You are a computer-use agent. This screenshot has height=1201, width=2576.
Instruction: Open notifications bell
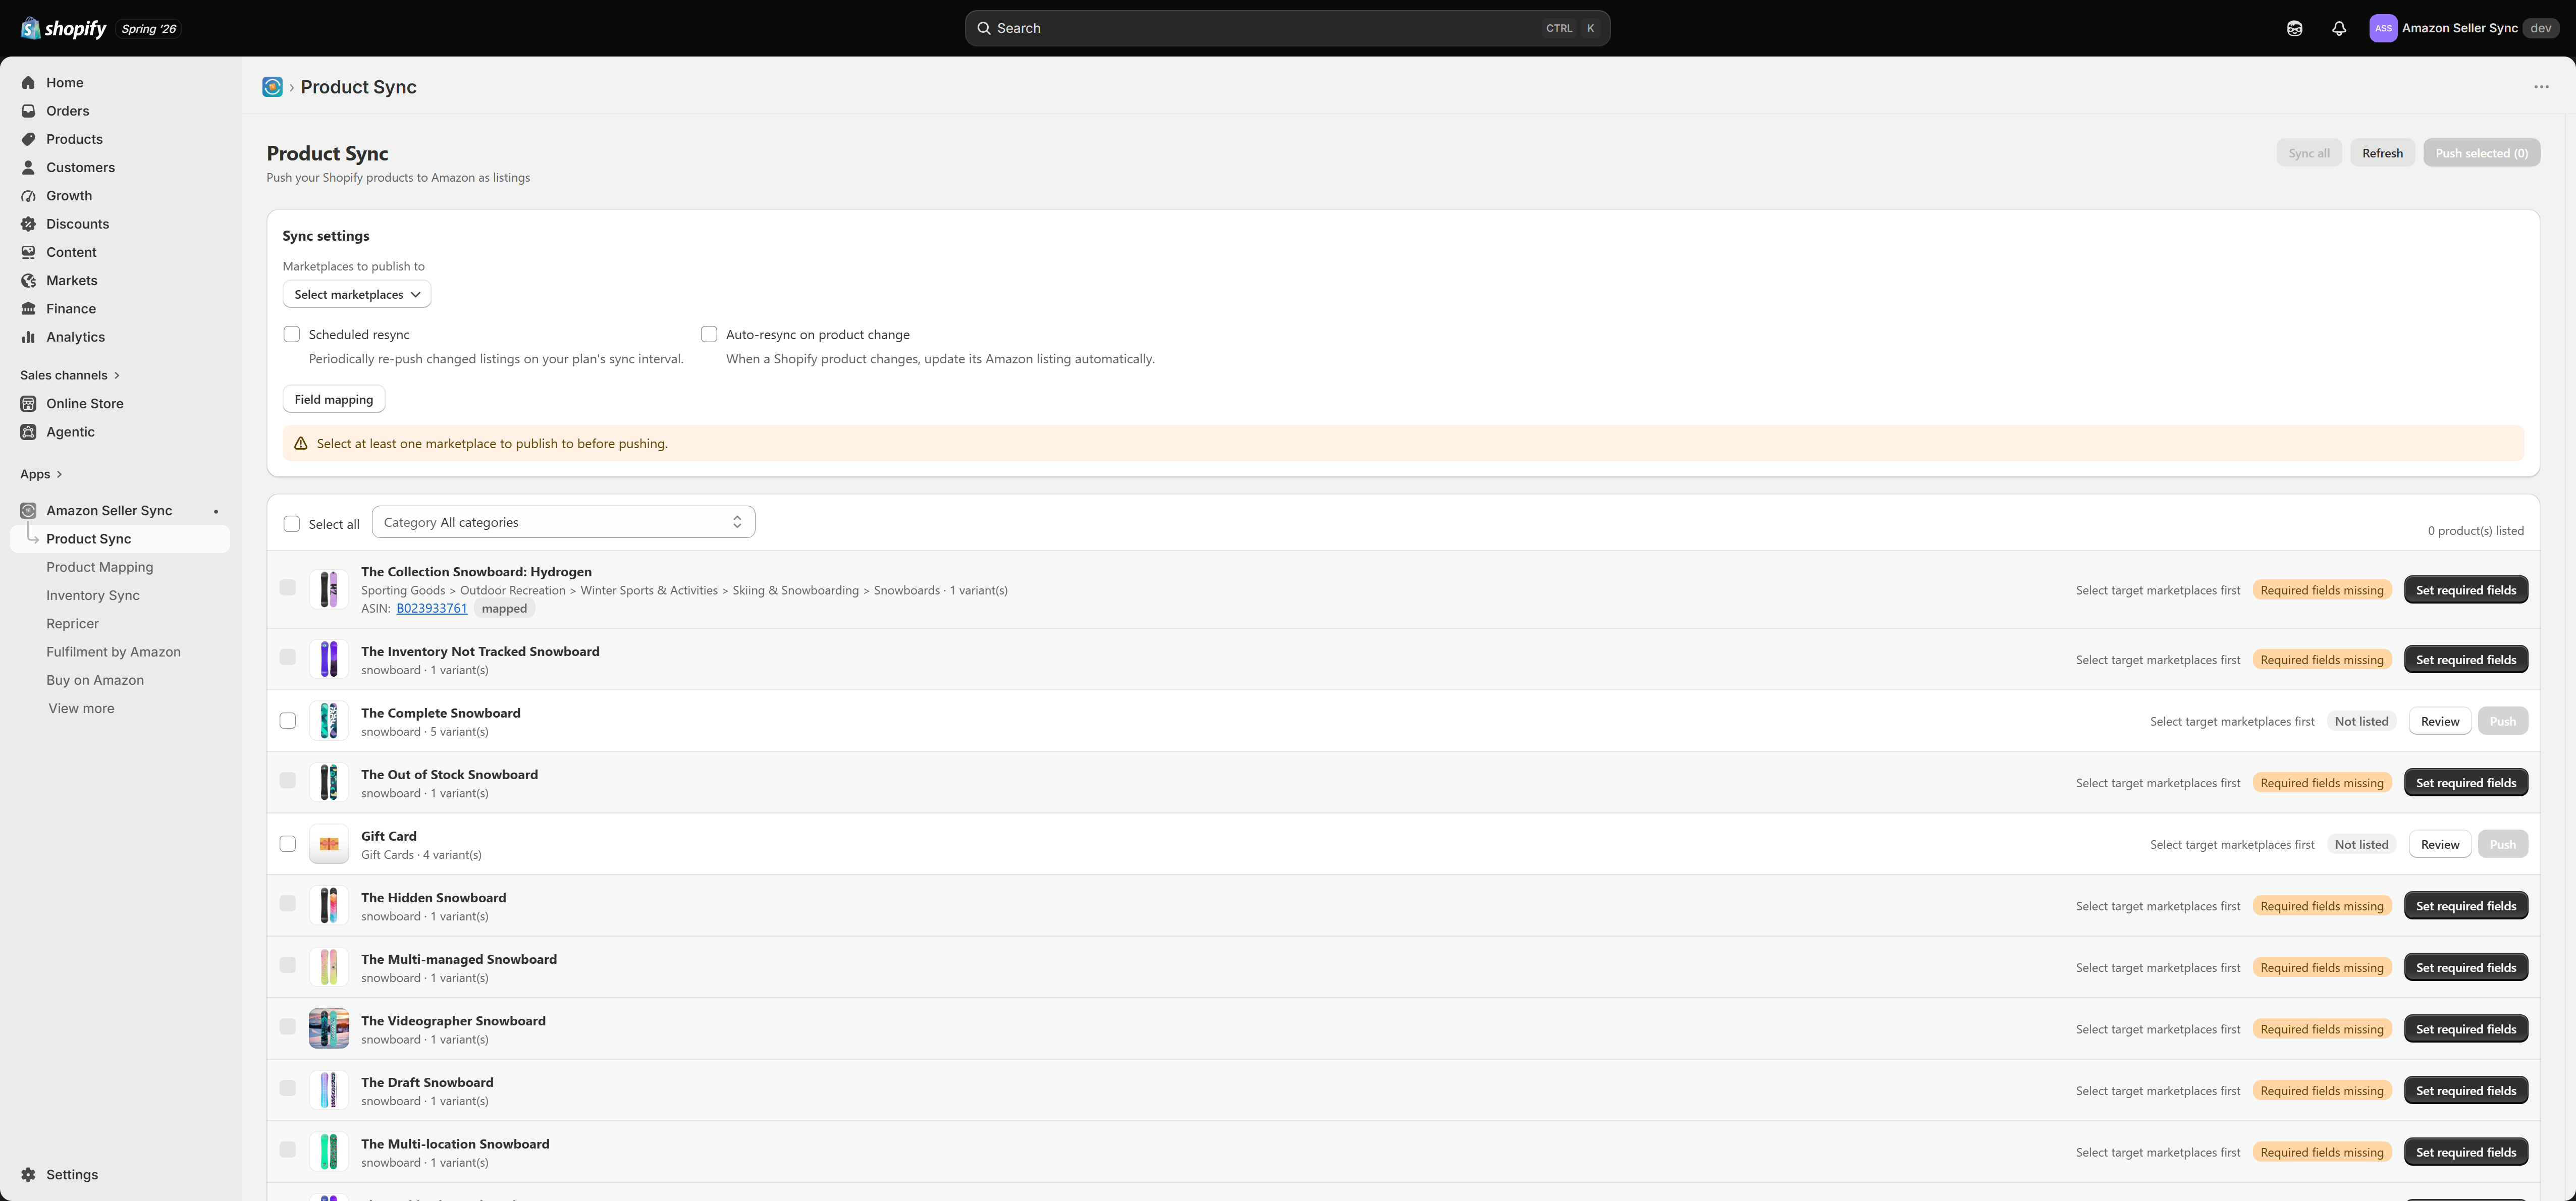click(x=2339, y=28)
